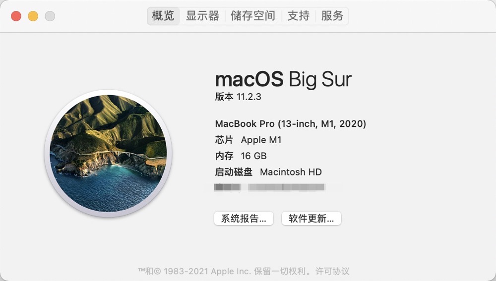Click the blurred serial number line

pyautogui.click(x=269, y=187)
